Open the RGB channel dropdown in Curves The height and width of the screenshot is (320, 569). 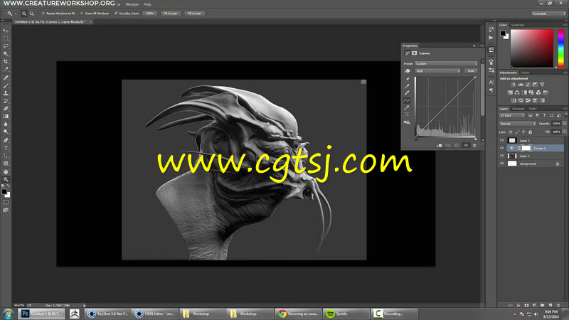point(437,70)
